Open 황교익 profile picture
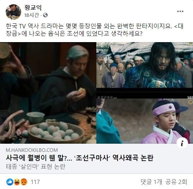 point(13,12)
